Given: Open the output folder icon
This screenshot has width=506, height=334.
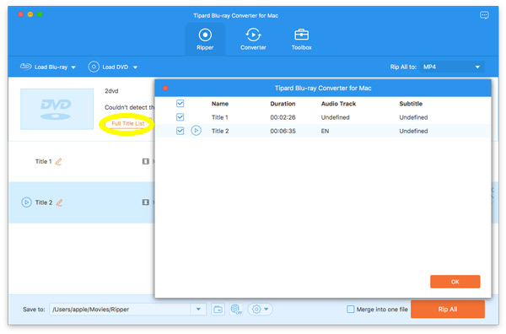Looking at the screenshot, I should click(x=218, y=310).
